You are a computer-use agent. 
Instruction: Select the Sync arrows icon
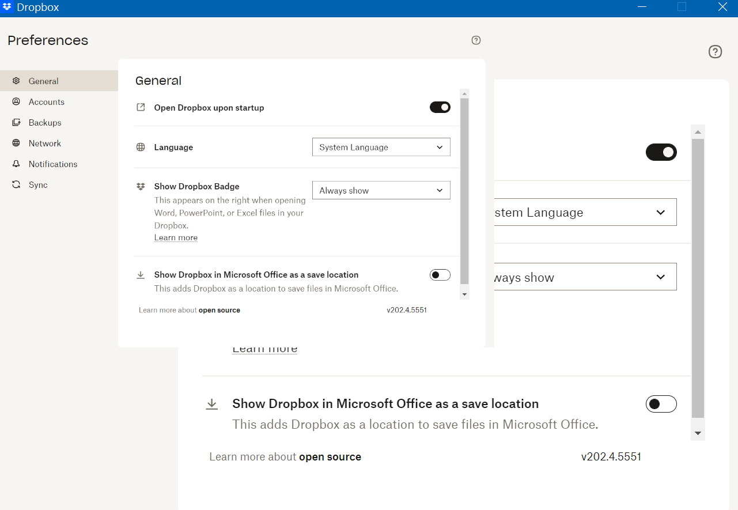(x=16, y=185)
